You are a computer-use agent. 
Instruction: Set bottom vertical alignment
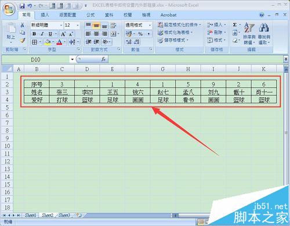tap(104, 25)
